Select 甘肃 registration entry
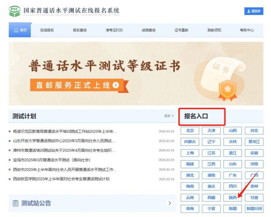 point(254,197)
